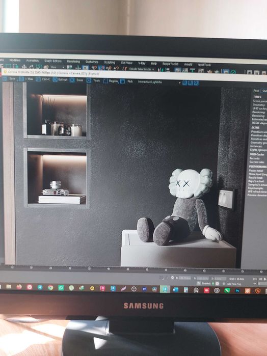Choose the Pick tool in VFB toolbar
267x356 pixels.
pos(126,81)
